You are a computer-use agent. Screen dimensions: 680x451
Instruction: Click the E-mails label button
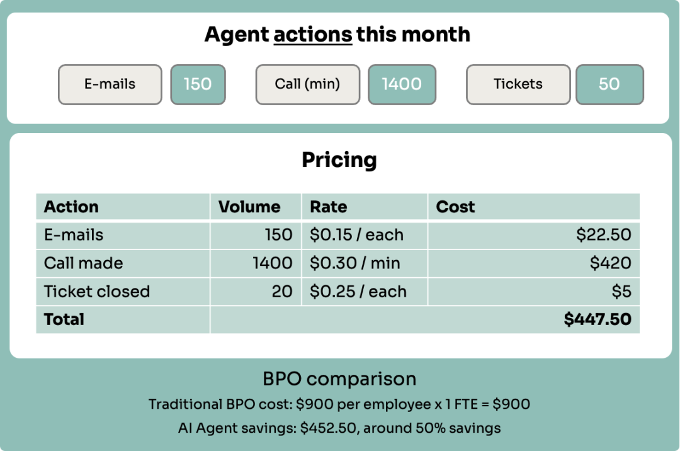tap(110, 84)
